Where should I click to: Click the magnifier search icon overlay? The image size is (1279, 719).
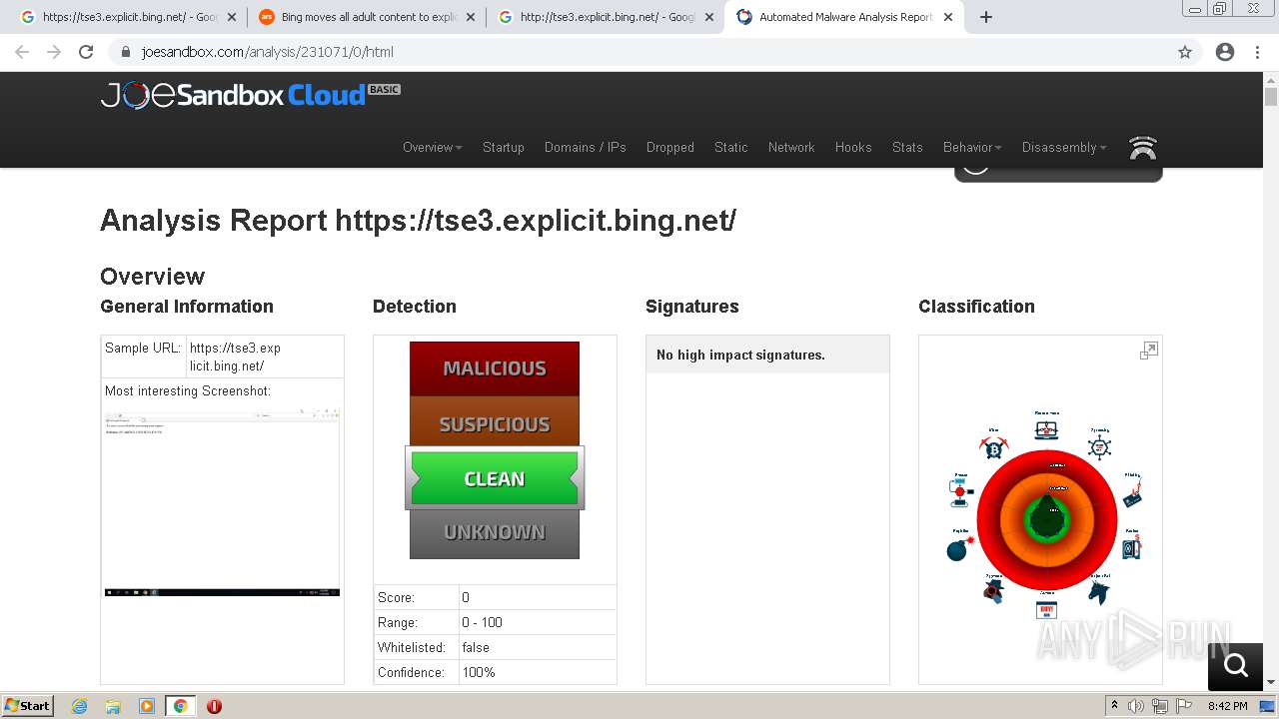(x=1236, y=665)
